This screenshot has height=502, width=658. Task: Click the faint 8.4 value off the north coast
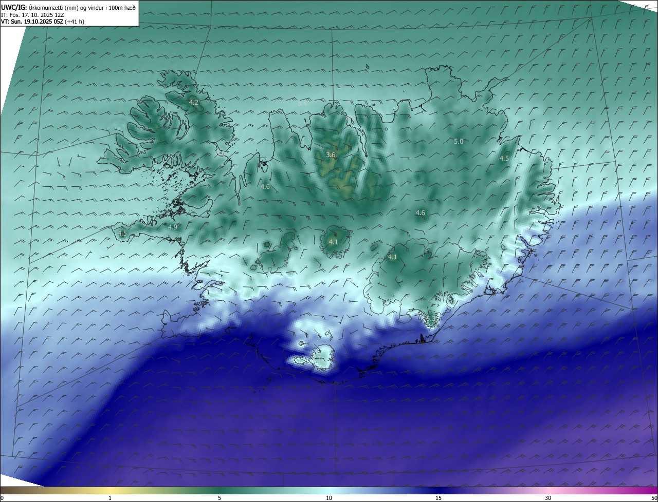(x=303, y=103)
